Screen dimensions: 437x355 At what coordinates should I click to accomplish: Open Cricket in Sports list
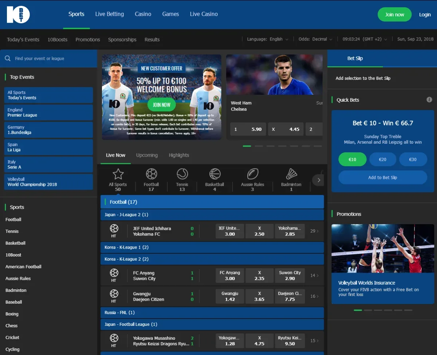point(12,338)
